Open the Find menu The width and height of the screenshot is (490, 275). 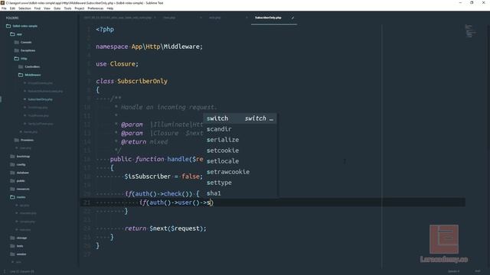point(38,8)
